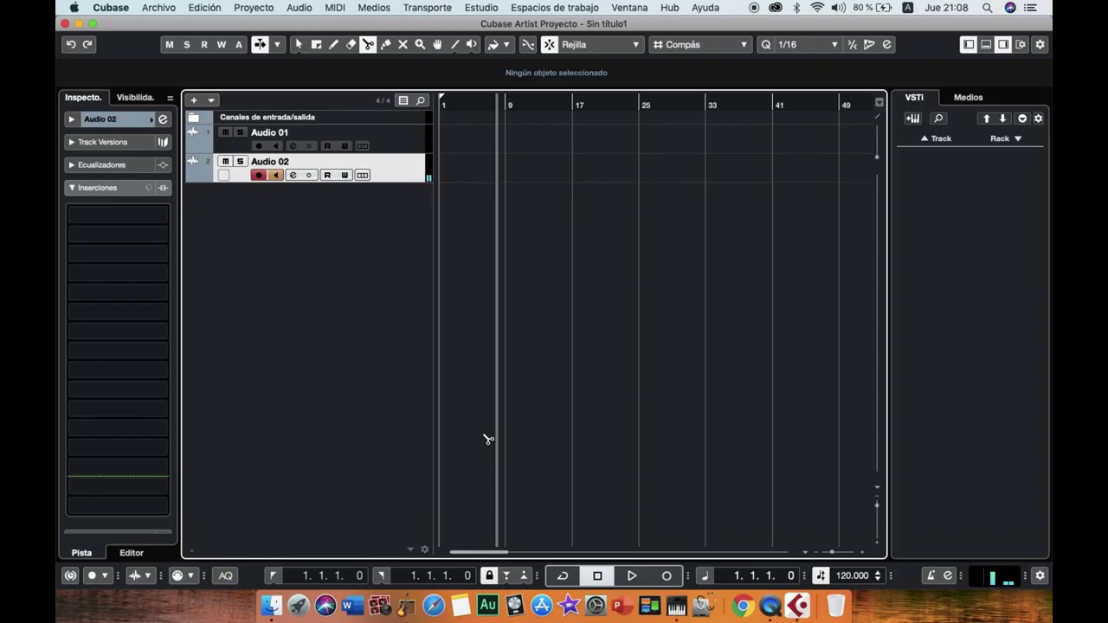Click the Undo arrow icon
1108x623 pixels.
[x=71, y=44]
